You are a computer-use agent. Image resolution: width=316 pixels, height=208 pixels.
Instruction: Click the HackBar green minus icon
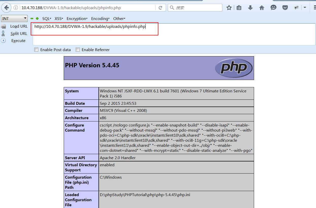pyautogui.click(x=32, y=18)
